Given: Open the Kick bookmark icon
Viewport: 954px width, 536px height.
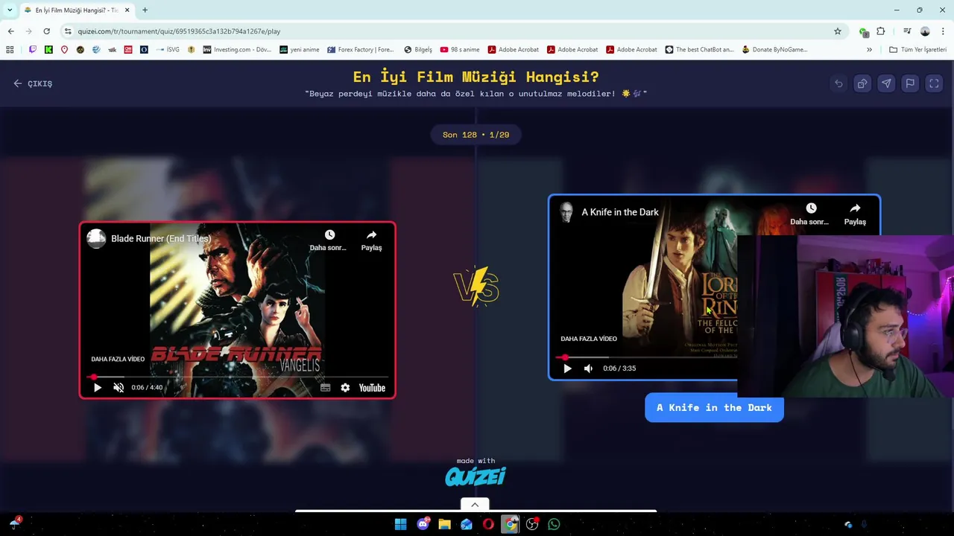Looking at the screenshot, I should (48, 50).
